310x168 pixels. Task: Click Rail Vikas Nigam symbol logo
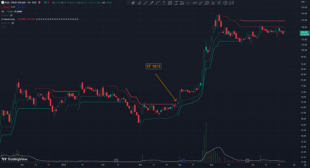click(3, 3)
